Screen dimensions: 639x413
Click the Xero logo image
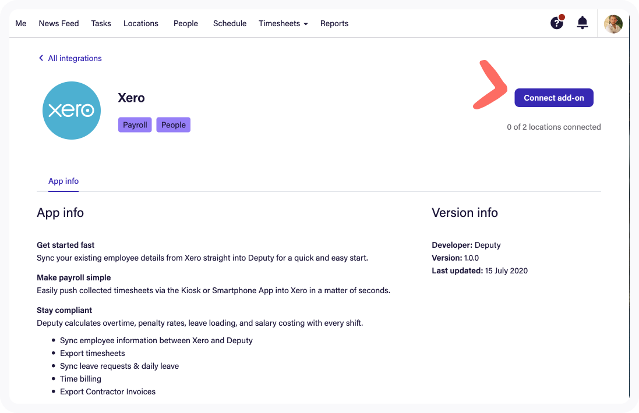[x=72, y=111]
